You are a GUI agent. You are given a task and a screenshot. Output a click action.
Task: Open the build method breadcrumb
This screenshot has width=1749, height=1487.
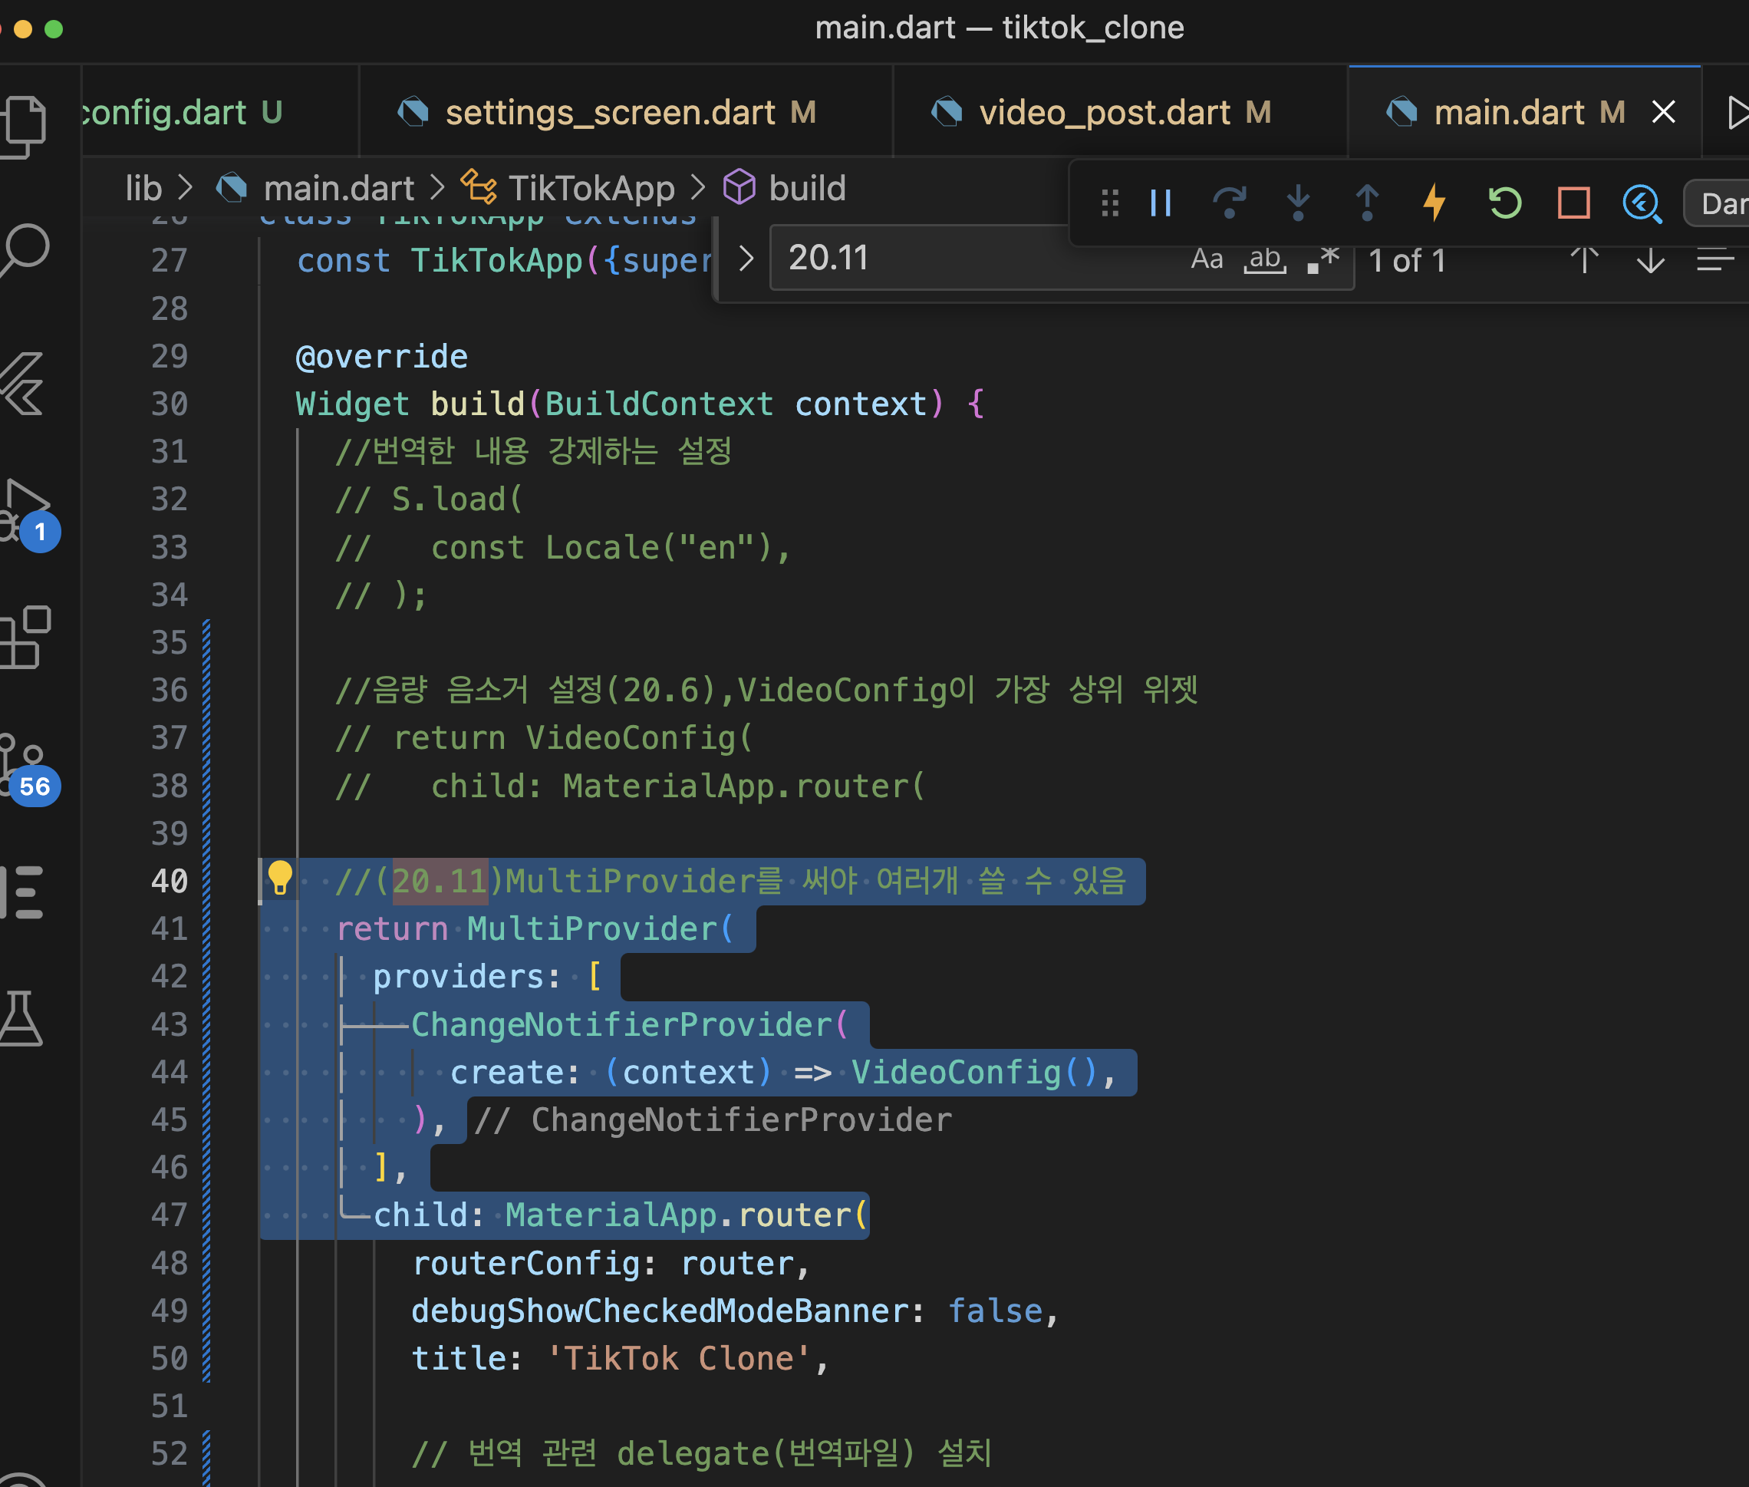click(x=805, y=188)
